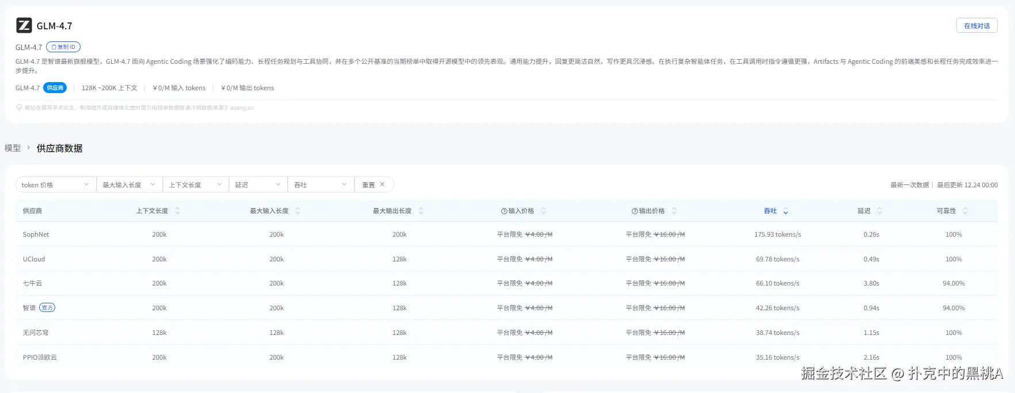Click the 3.80s latency value
Screen dimensions: 1015x393
(x=871, y=283)
